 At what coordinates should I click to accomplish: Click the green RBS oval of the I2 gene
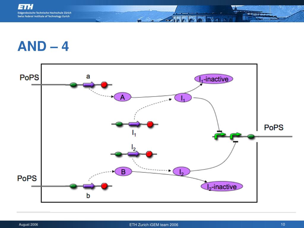118,154
